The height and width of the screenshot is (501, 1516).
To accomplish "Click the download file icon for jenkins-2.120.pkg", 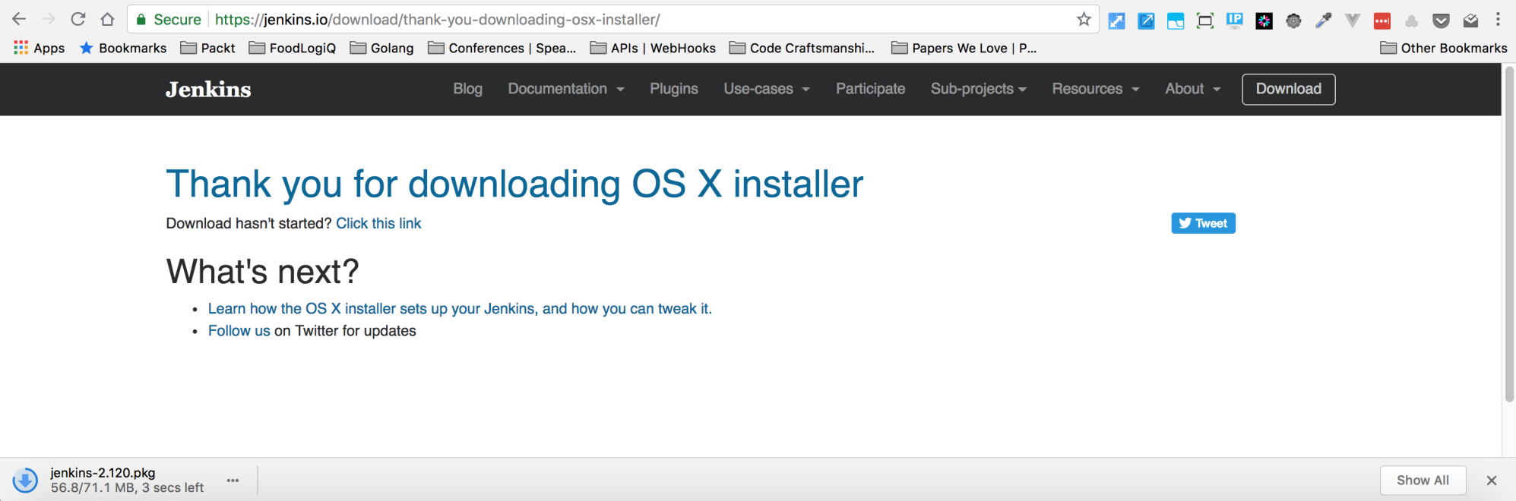I will pos(25,480).
